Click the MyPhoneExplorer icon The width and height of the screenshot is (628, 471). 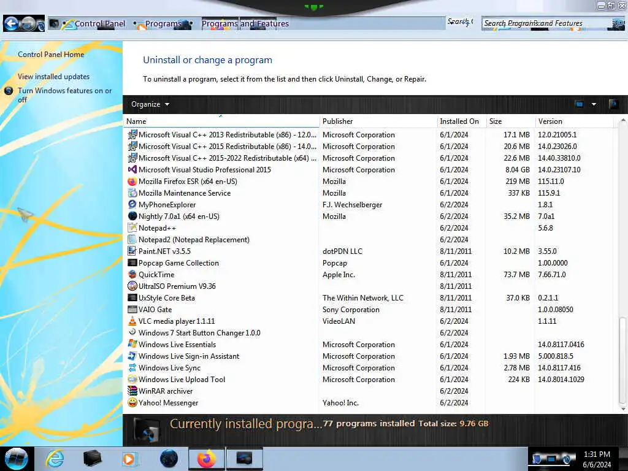(132, 204)
